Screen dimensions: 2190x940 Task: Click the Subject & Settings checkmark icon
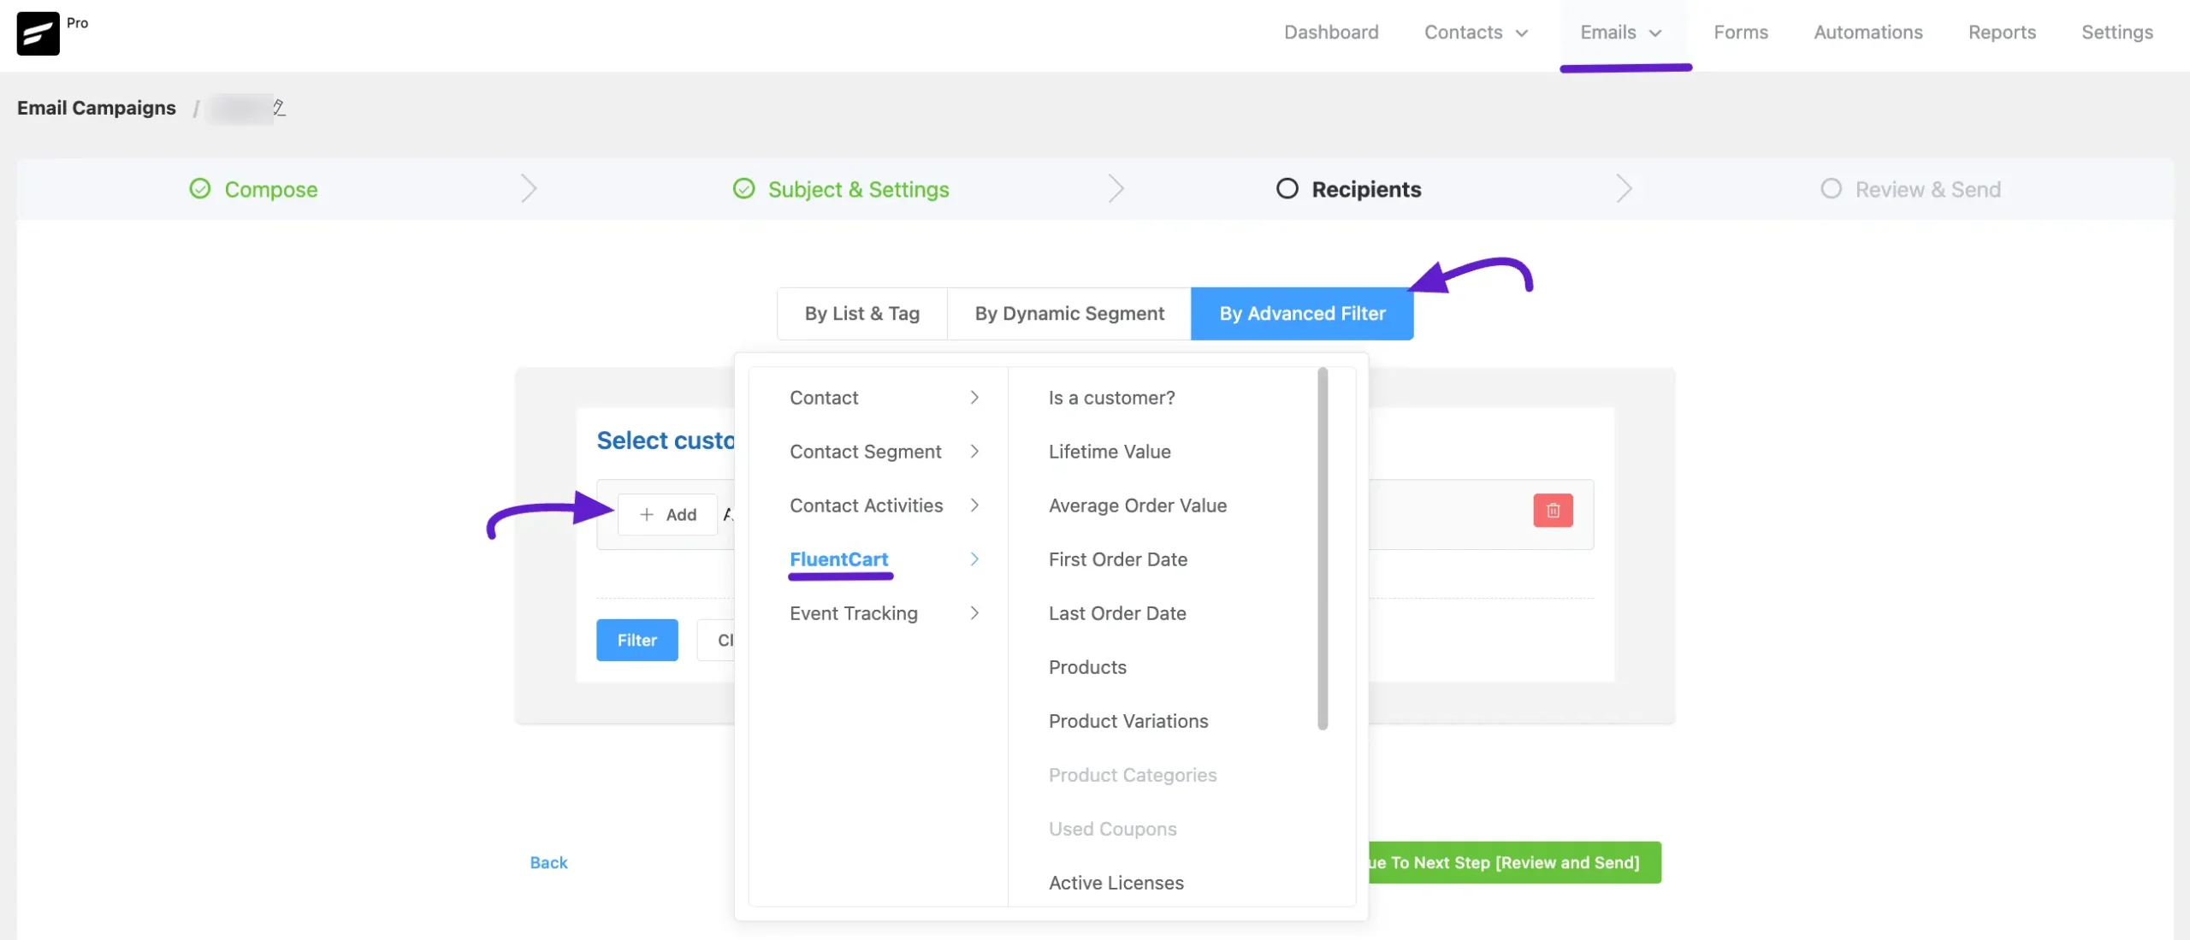point(744,189)
